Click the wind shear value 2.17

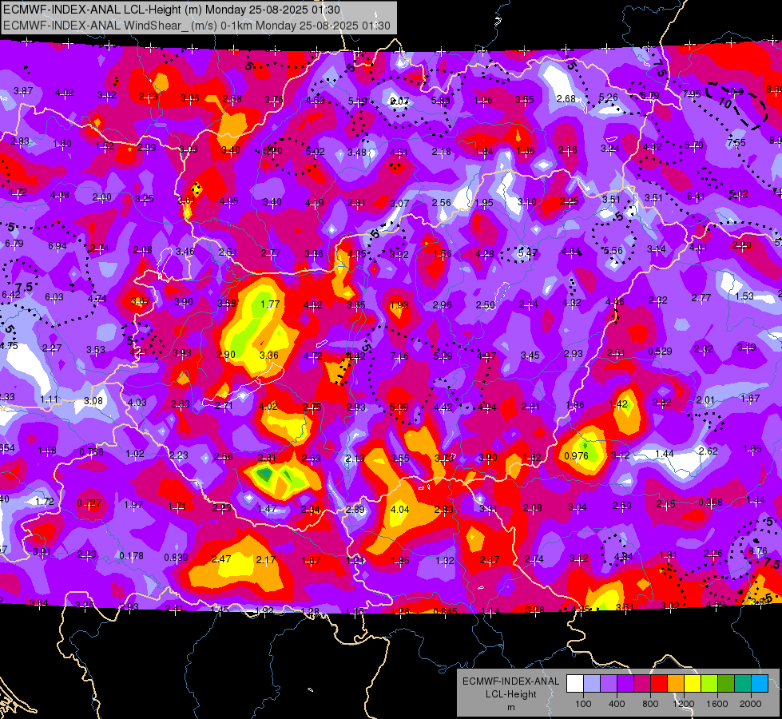pos(265,560)
